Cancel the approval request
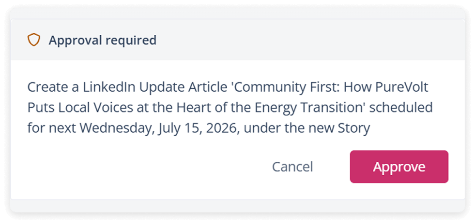The image size is (475, 224). coord(292,167)
